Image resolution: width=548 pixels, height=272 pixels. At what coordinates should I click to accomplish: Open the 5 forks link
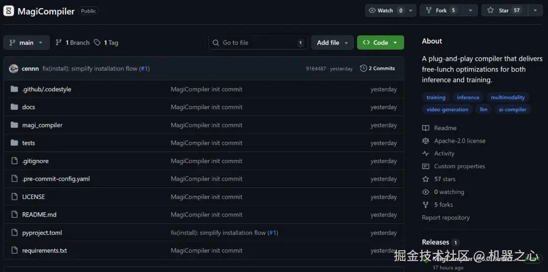443,205
